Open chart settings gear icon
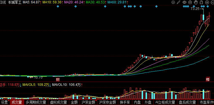 click(173, 2)
